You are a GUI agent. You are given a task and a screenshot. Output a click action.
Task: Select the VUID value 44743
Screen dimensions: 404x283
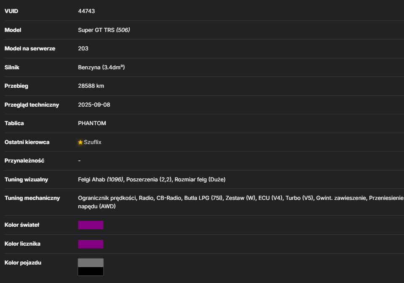tap(87, 11)
